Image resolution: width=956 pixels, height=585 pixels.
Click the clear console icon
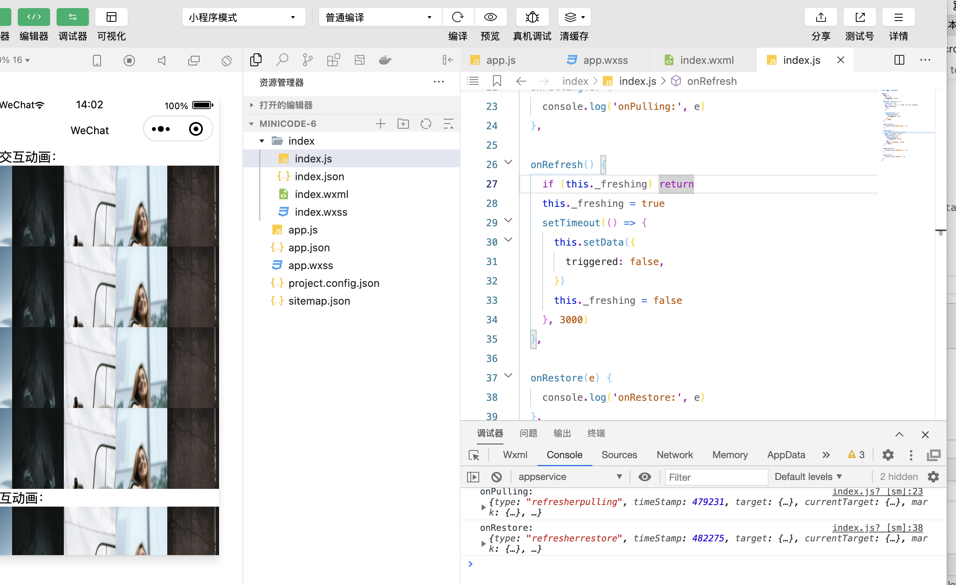point(497,477)
